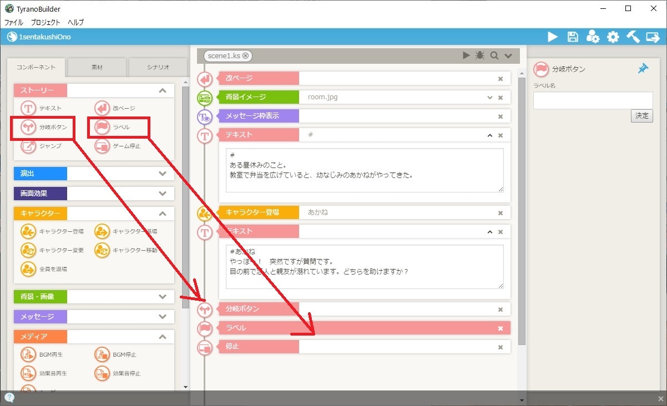Click the ラベル名 input field

tap(593, 100)
